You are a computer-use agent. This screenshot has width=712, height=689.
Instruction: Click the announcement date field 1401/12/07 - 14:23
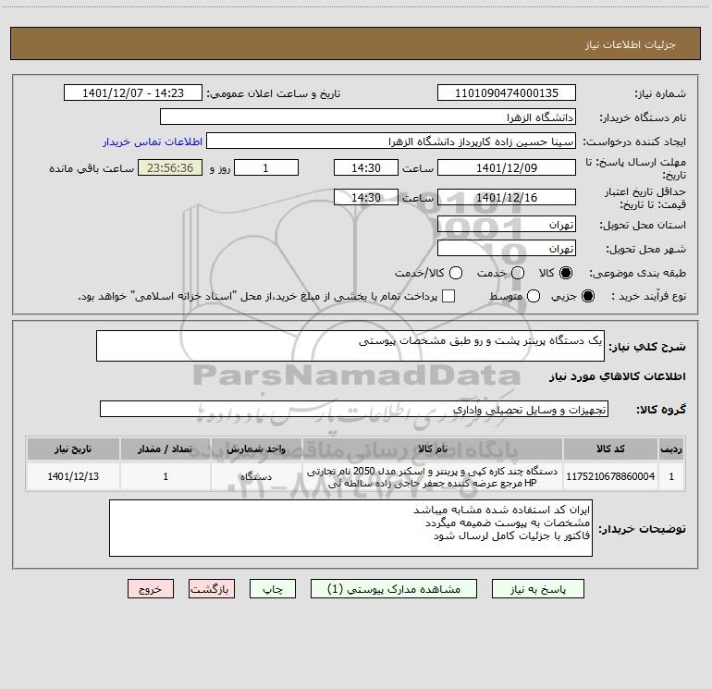click(133, 92)
